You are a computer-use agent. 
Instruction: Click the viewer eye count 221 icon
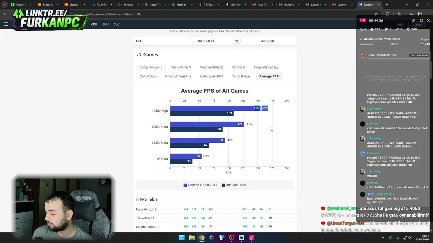point(372,29)
